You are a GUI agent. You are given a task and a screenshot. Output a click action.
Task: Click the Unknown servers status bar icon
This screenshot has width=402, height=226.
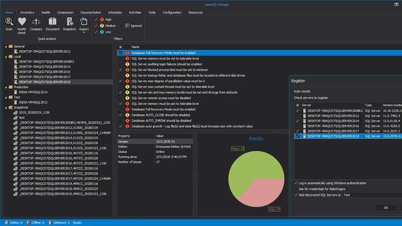coord(50,223)
